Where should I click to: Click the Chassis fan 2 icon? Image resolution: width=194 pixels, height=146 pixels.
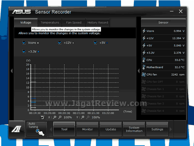144,96
